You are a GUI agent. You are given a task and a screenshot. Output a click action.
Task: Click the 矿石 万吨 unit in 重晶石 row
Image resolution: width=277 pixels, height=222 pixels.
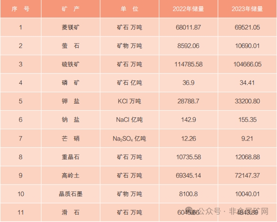click(130, 157)
